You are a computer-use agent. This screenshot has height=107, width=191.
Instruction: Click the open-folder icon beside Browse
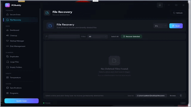(x=181, y=96)
